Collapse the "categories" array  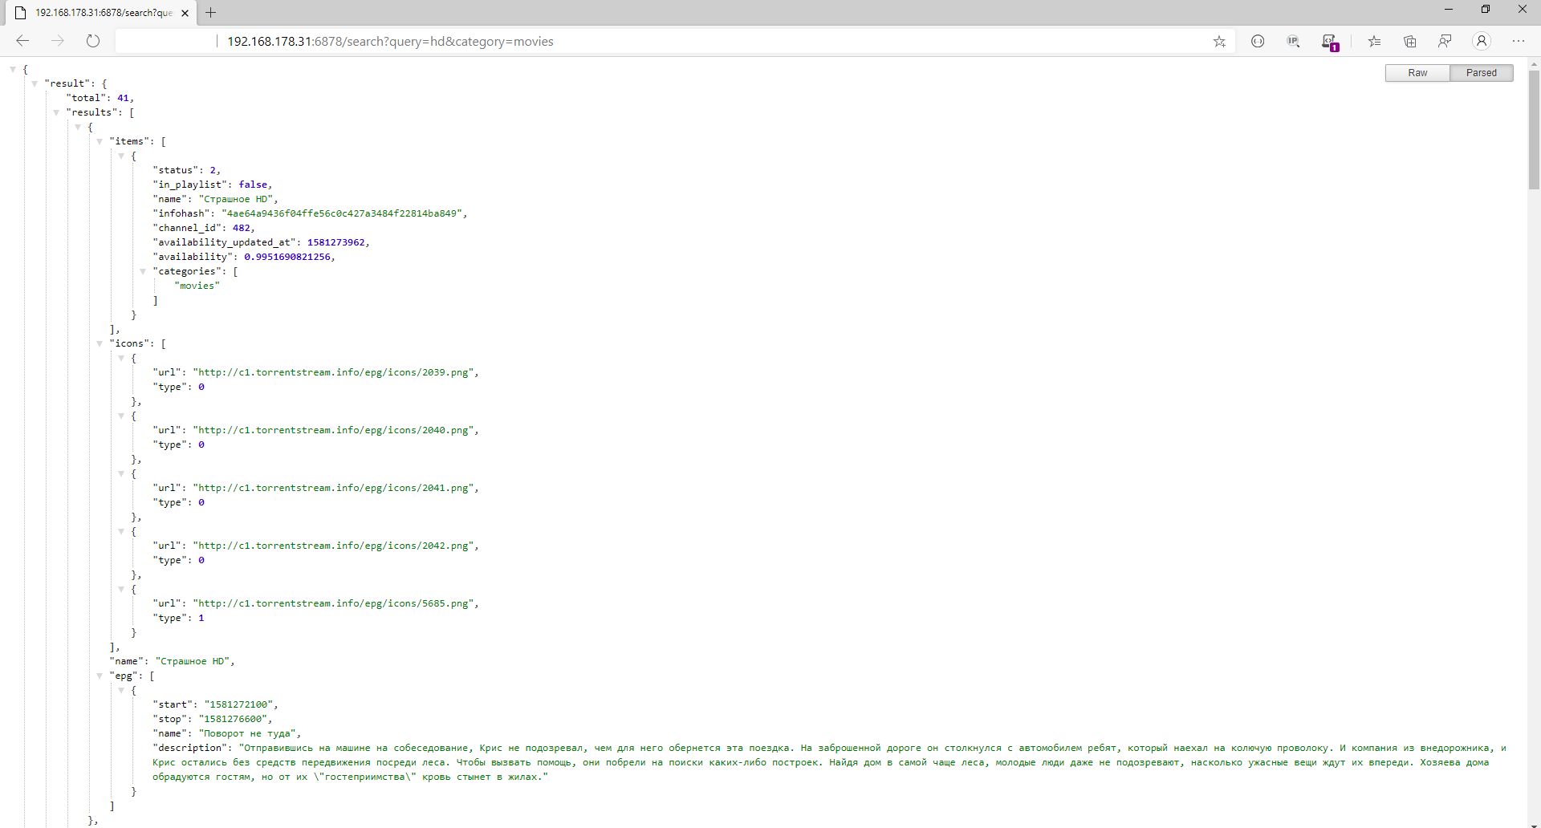click(144, 272)
